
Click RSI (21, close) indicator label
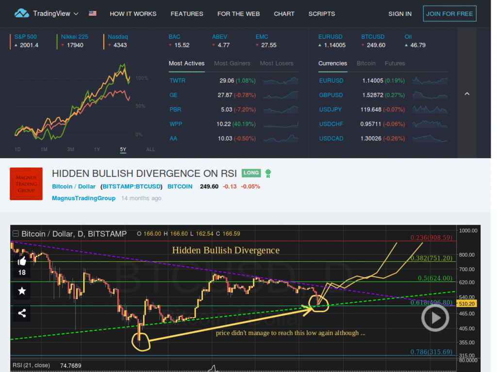pos(31,365)
